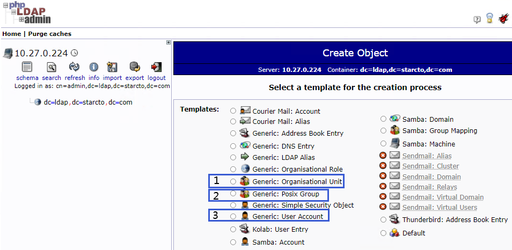
Task: Click the Generic: DNS Entry label
Action: pyautogui.click(x=283, y=146)
